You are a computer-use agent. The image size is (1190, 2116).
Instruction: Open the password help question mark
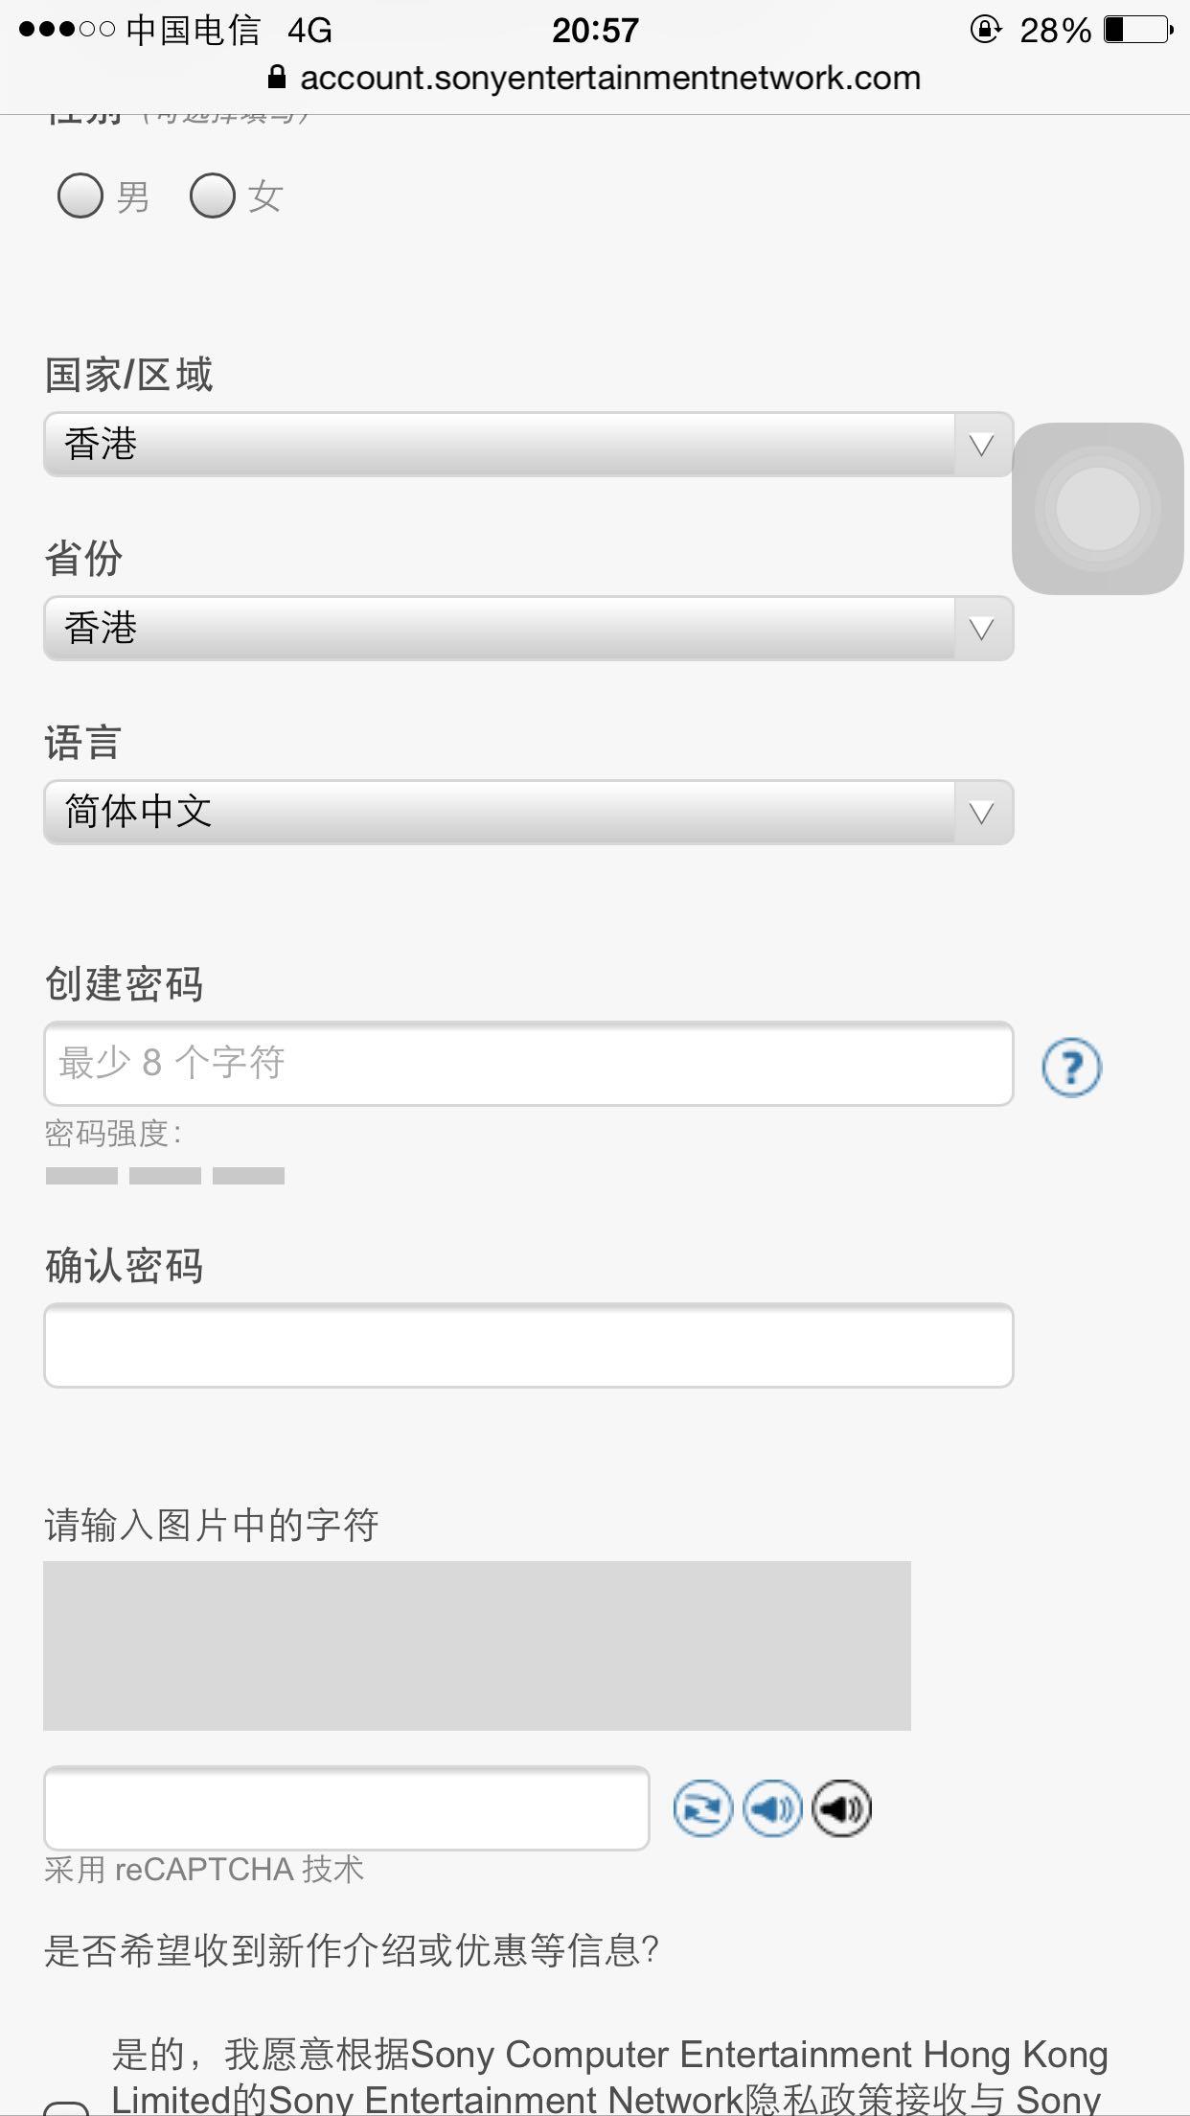point(1070,1066)
